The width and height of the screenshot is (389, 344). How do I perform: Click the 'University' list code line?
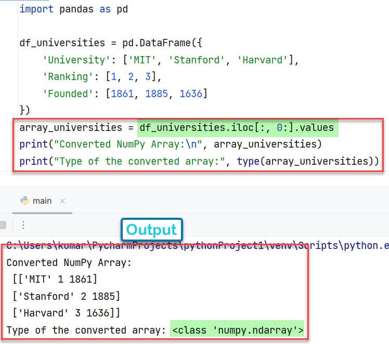pos(171,60)
